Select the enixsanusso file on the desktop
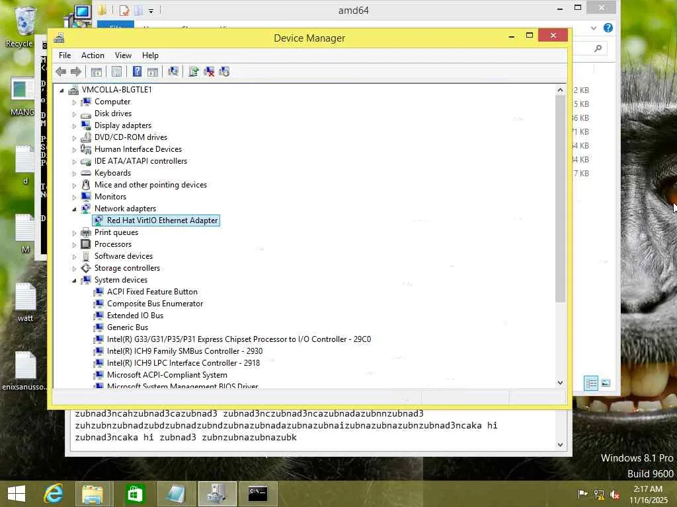 [x=25, y=371]
